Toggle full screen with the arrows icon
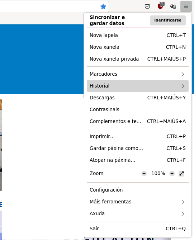The width and height of the screenshot is (194, 240). [x=181, y=173]
